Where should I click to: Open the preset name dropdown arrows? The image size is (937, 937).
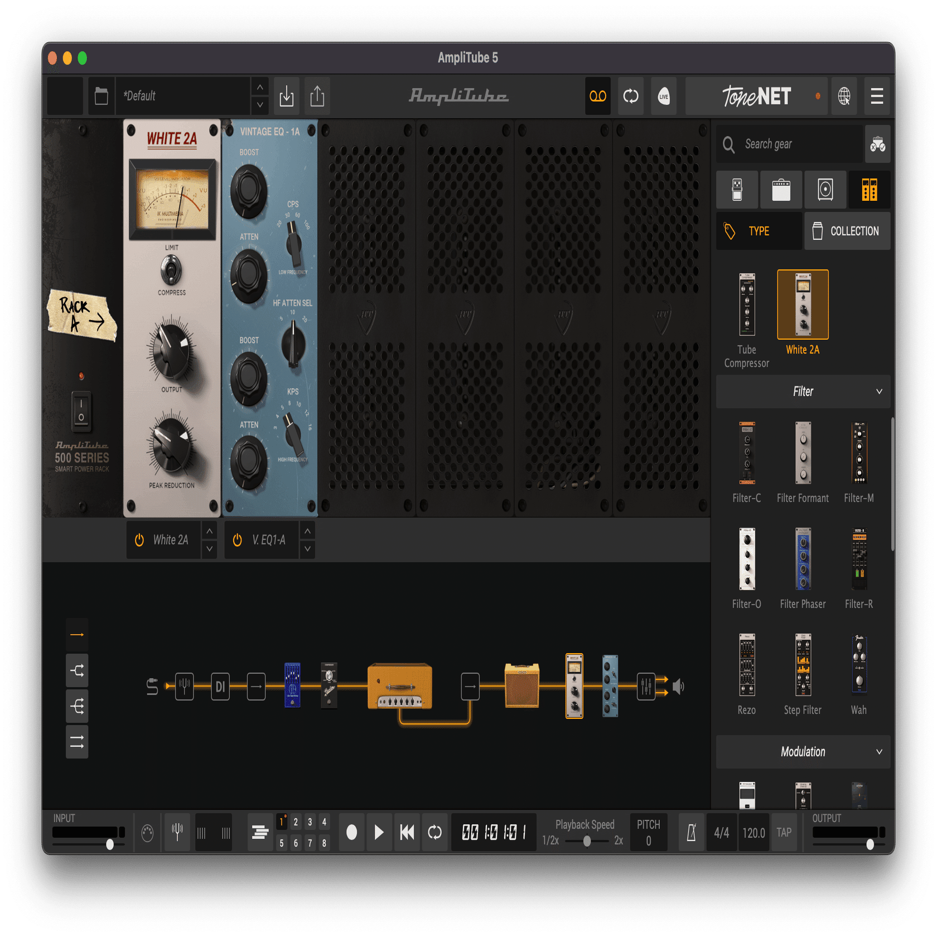click(x=259, y=95)
